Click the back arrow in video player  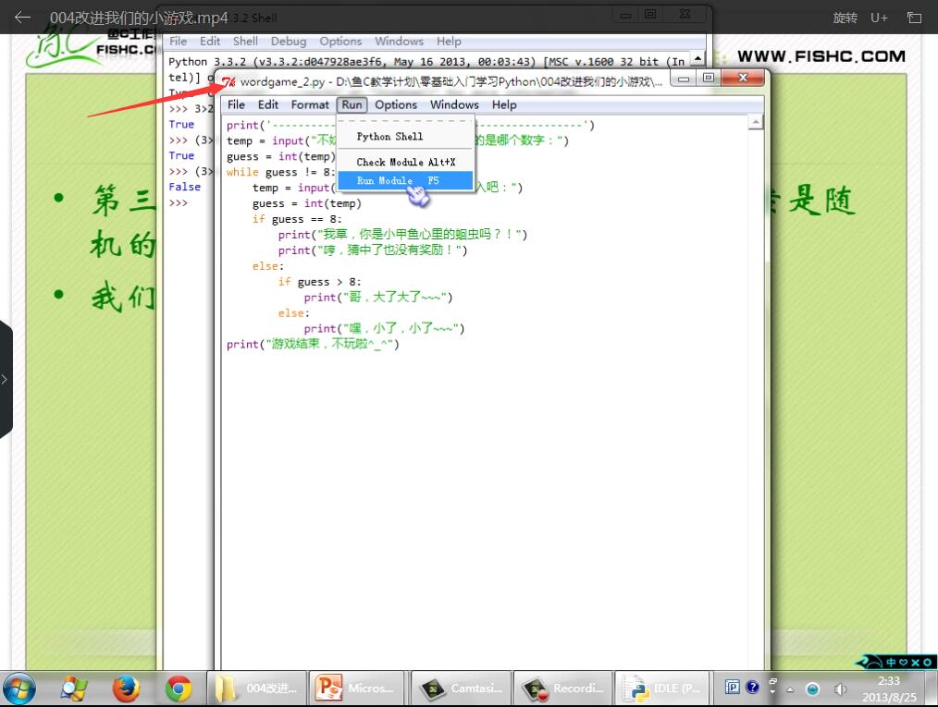[x=23, y=18]
